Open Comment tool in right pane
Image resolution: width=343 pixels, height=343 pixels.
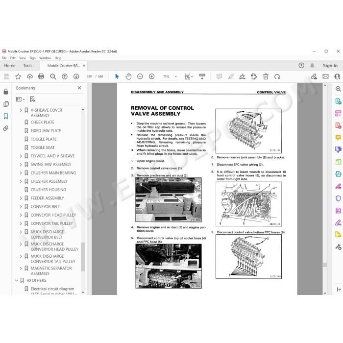(x=338, y=138)
